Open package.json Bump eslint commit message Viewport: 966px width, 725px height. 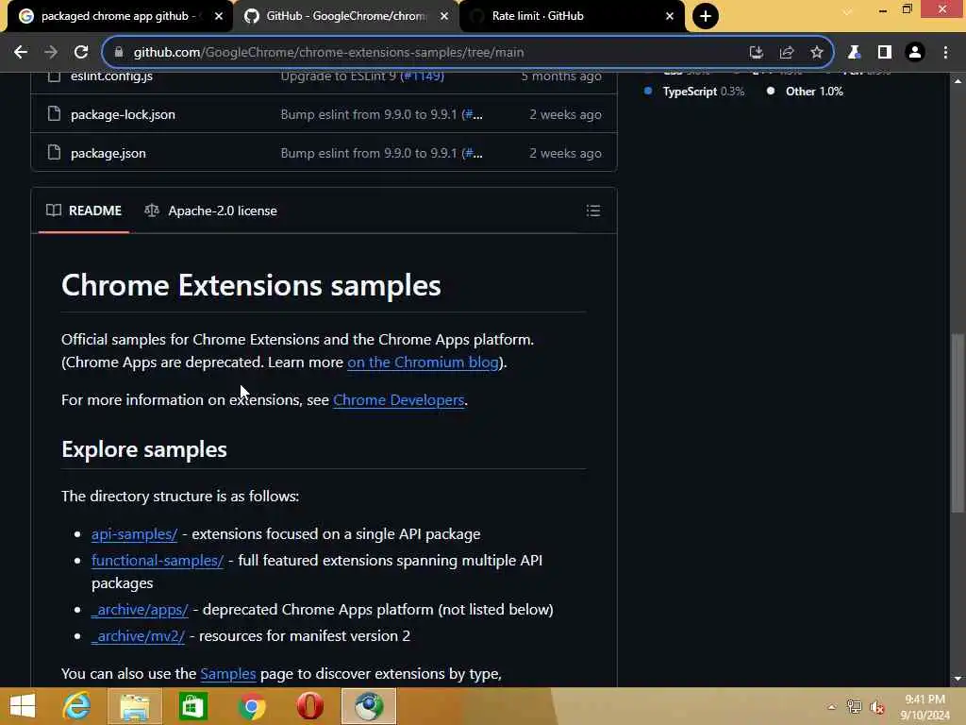pyautogui.click(x=371, y=154)
